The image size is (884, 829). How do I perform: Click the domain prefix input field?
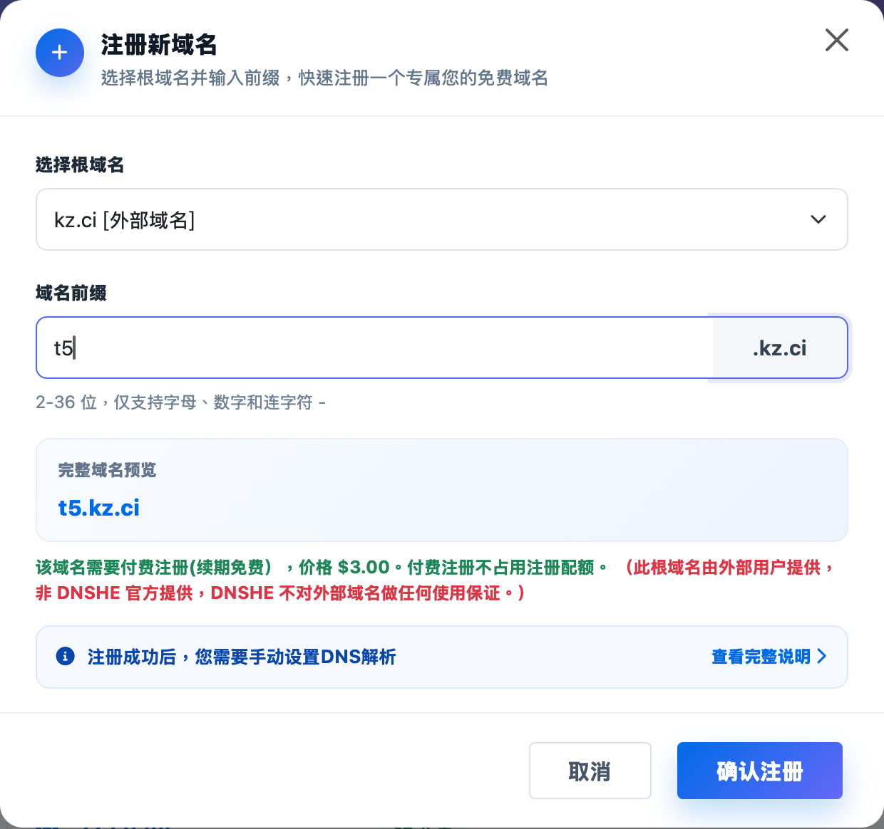tap(375, 348)
